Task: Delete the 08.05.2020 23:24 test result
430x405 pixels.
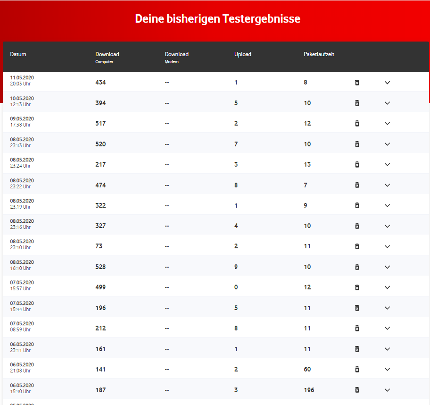Action: coord(357,164)
